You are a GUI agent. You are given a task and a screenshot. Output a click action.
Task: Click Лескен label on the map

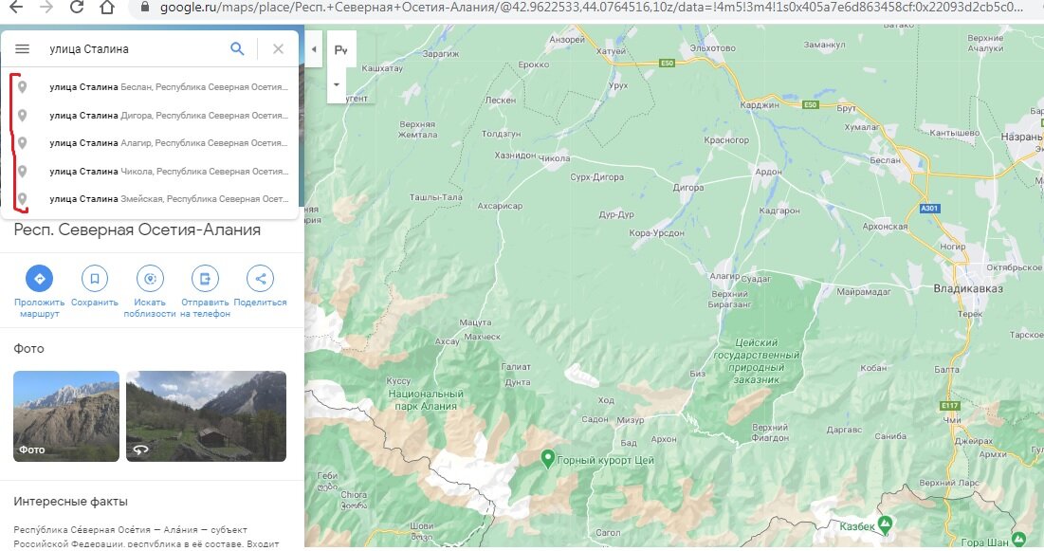(x=500, y=100)
